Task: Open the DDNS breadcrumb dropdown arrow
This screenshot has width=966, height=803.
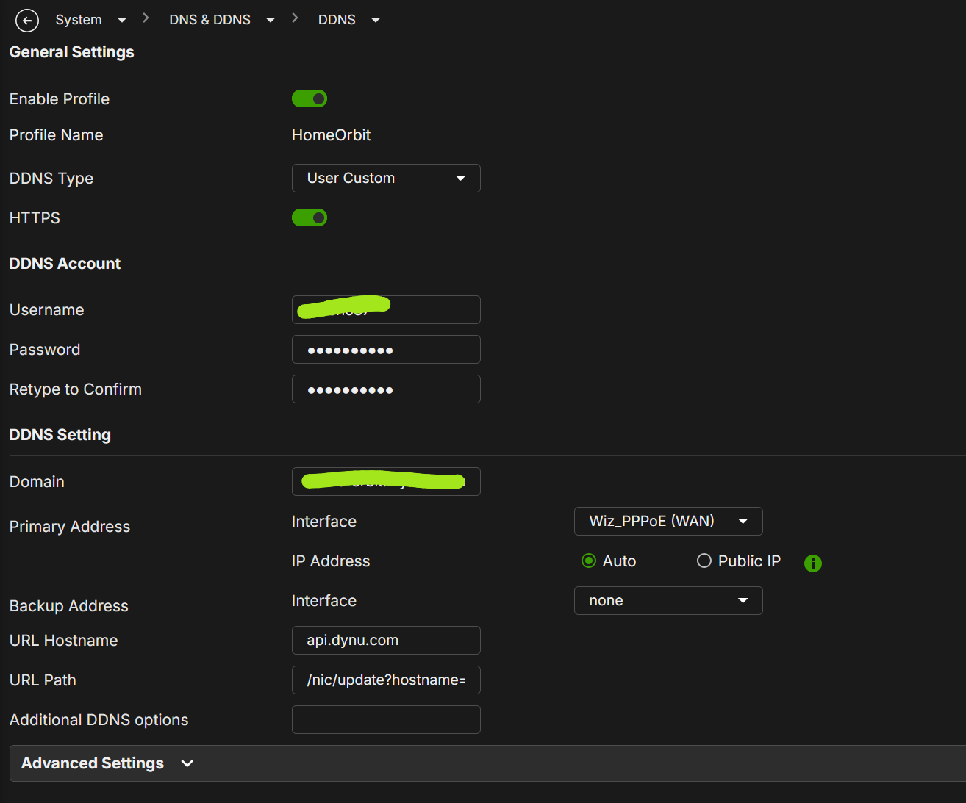Action: coord(376,21)
